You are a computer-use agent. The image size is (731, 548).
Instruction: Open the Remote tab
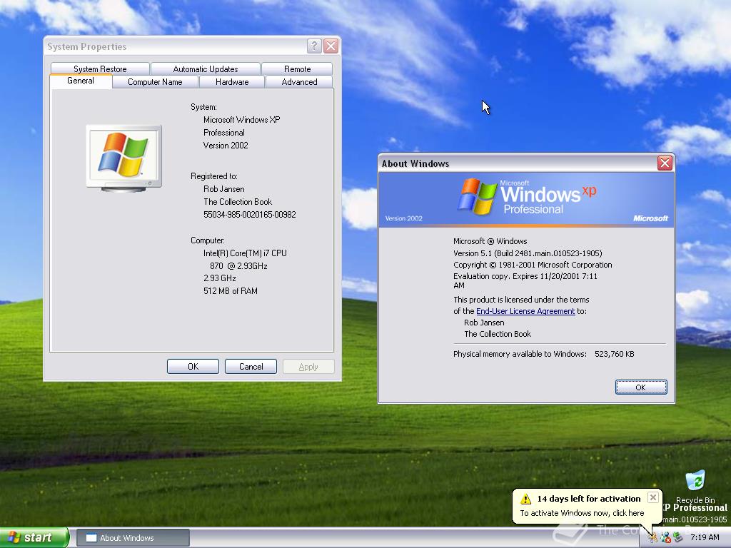tap(297, 69)
